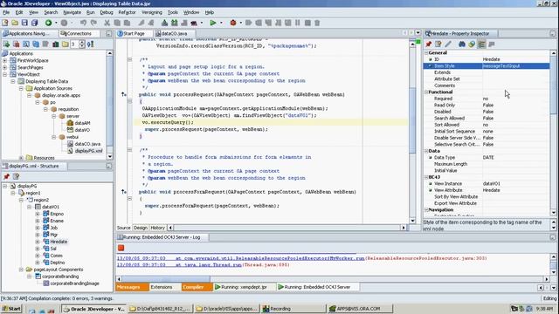Open the Extensions log tab
Screen dimensions: 559x314
coord(161,287)
